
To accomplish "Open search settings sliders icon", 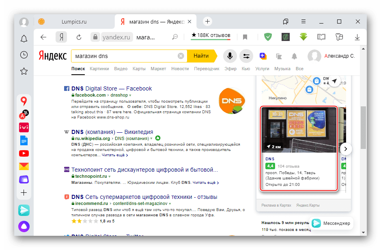I will (x=246, y=56).
